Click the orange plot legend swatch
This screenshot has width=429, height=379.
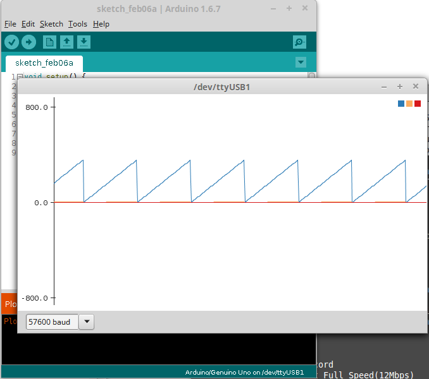[x=409, y=104]
